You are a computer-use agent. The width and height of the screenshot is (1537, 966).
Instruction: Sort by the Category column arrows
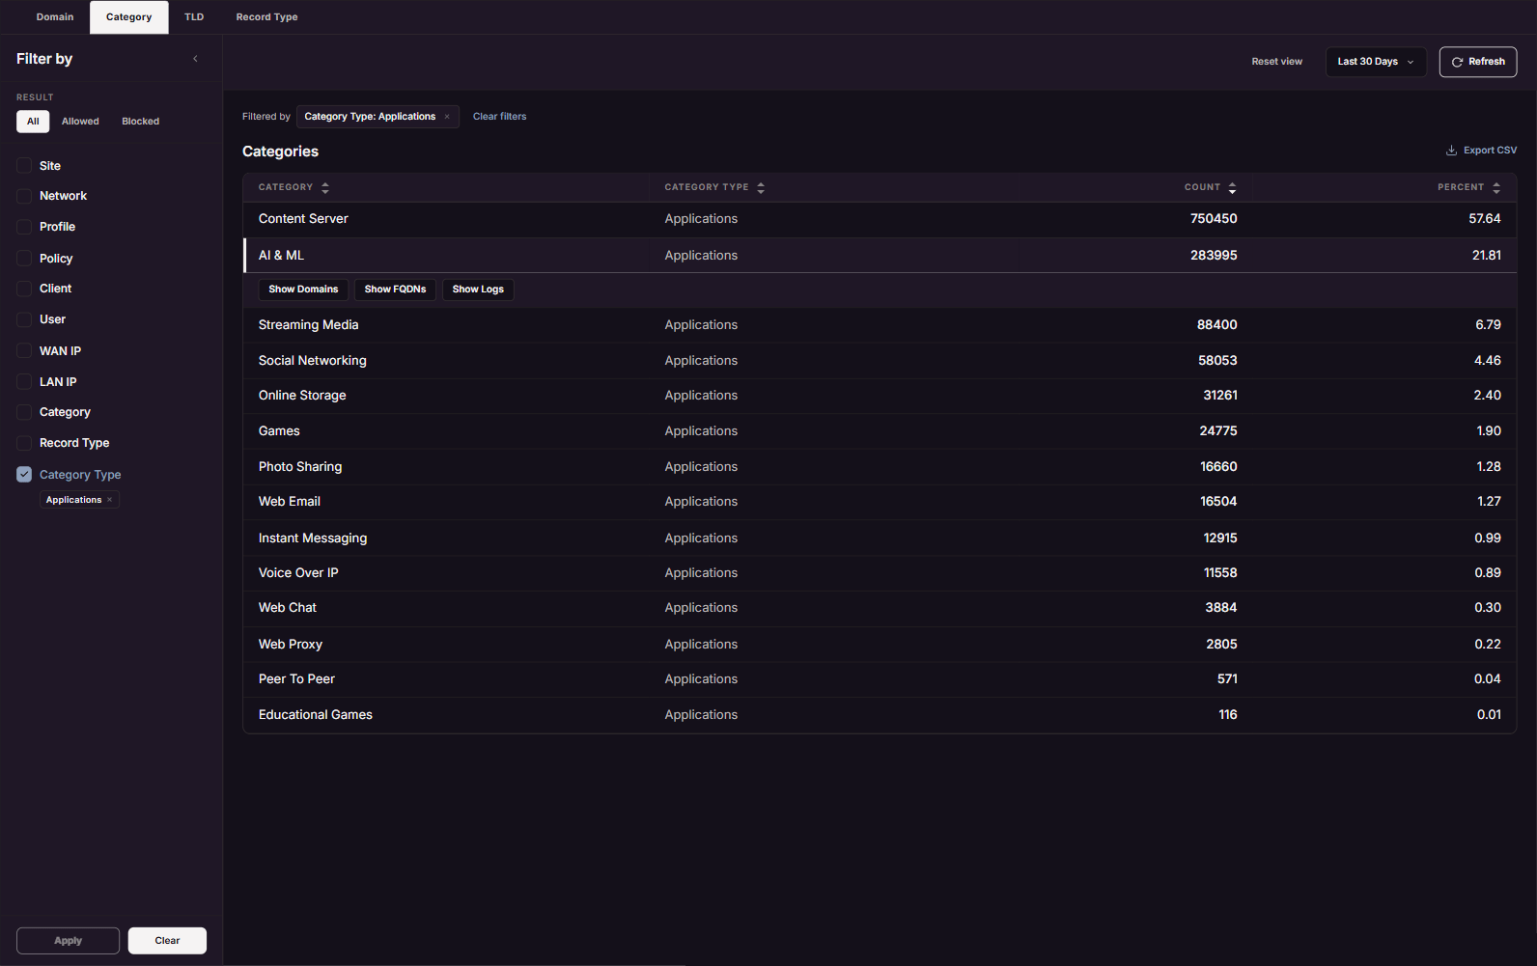tap(325, 187)
